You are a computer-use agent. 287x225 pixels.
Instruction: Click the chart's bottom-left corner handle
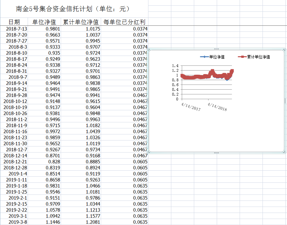coord(149,152)
